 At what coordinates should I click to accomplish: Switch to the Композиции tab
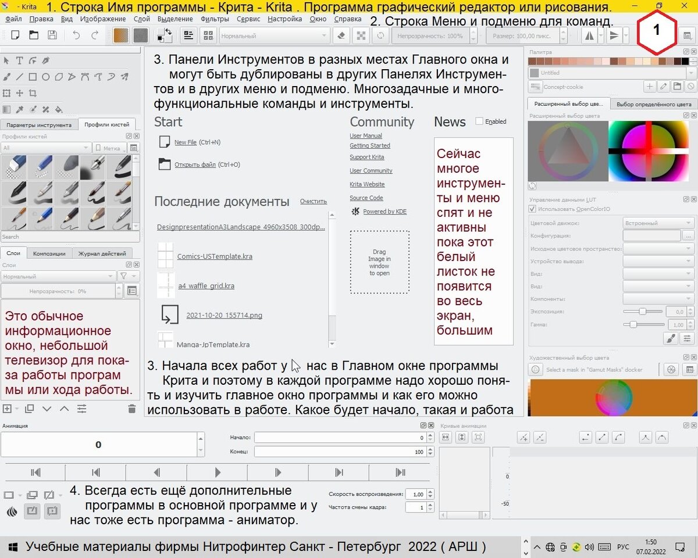pyautogui.click(x=49, y=253)
